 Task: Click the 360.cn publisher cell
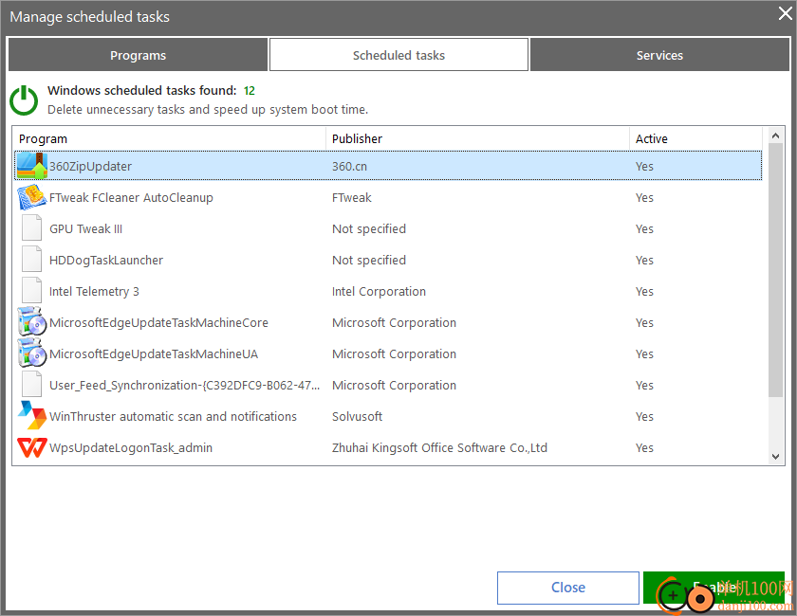(x=349, y=166)
